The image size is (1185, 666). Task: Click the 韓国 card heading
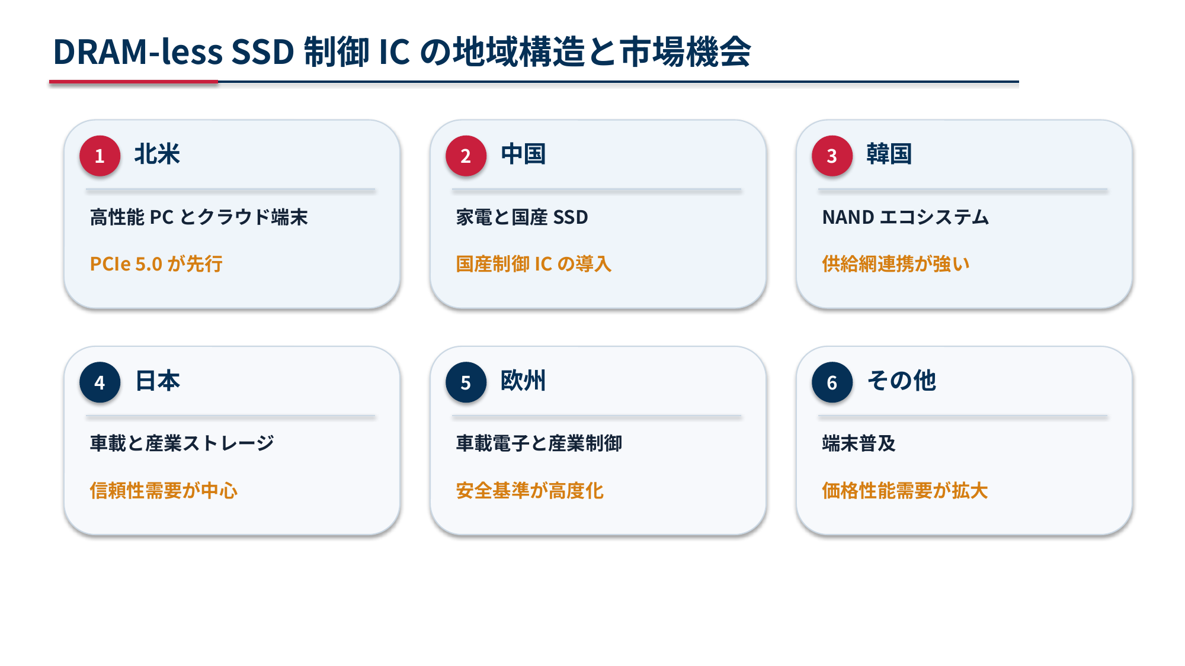click(x=889, y=154)
